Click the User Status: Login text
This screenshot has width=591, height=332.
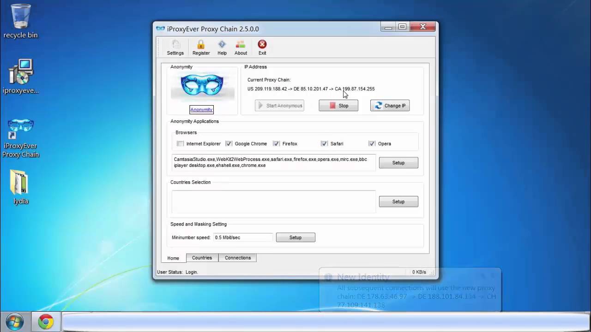(x=177, y=272)
